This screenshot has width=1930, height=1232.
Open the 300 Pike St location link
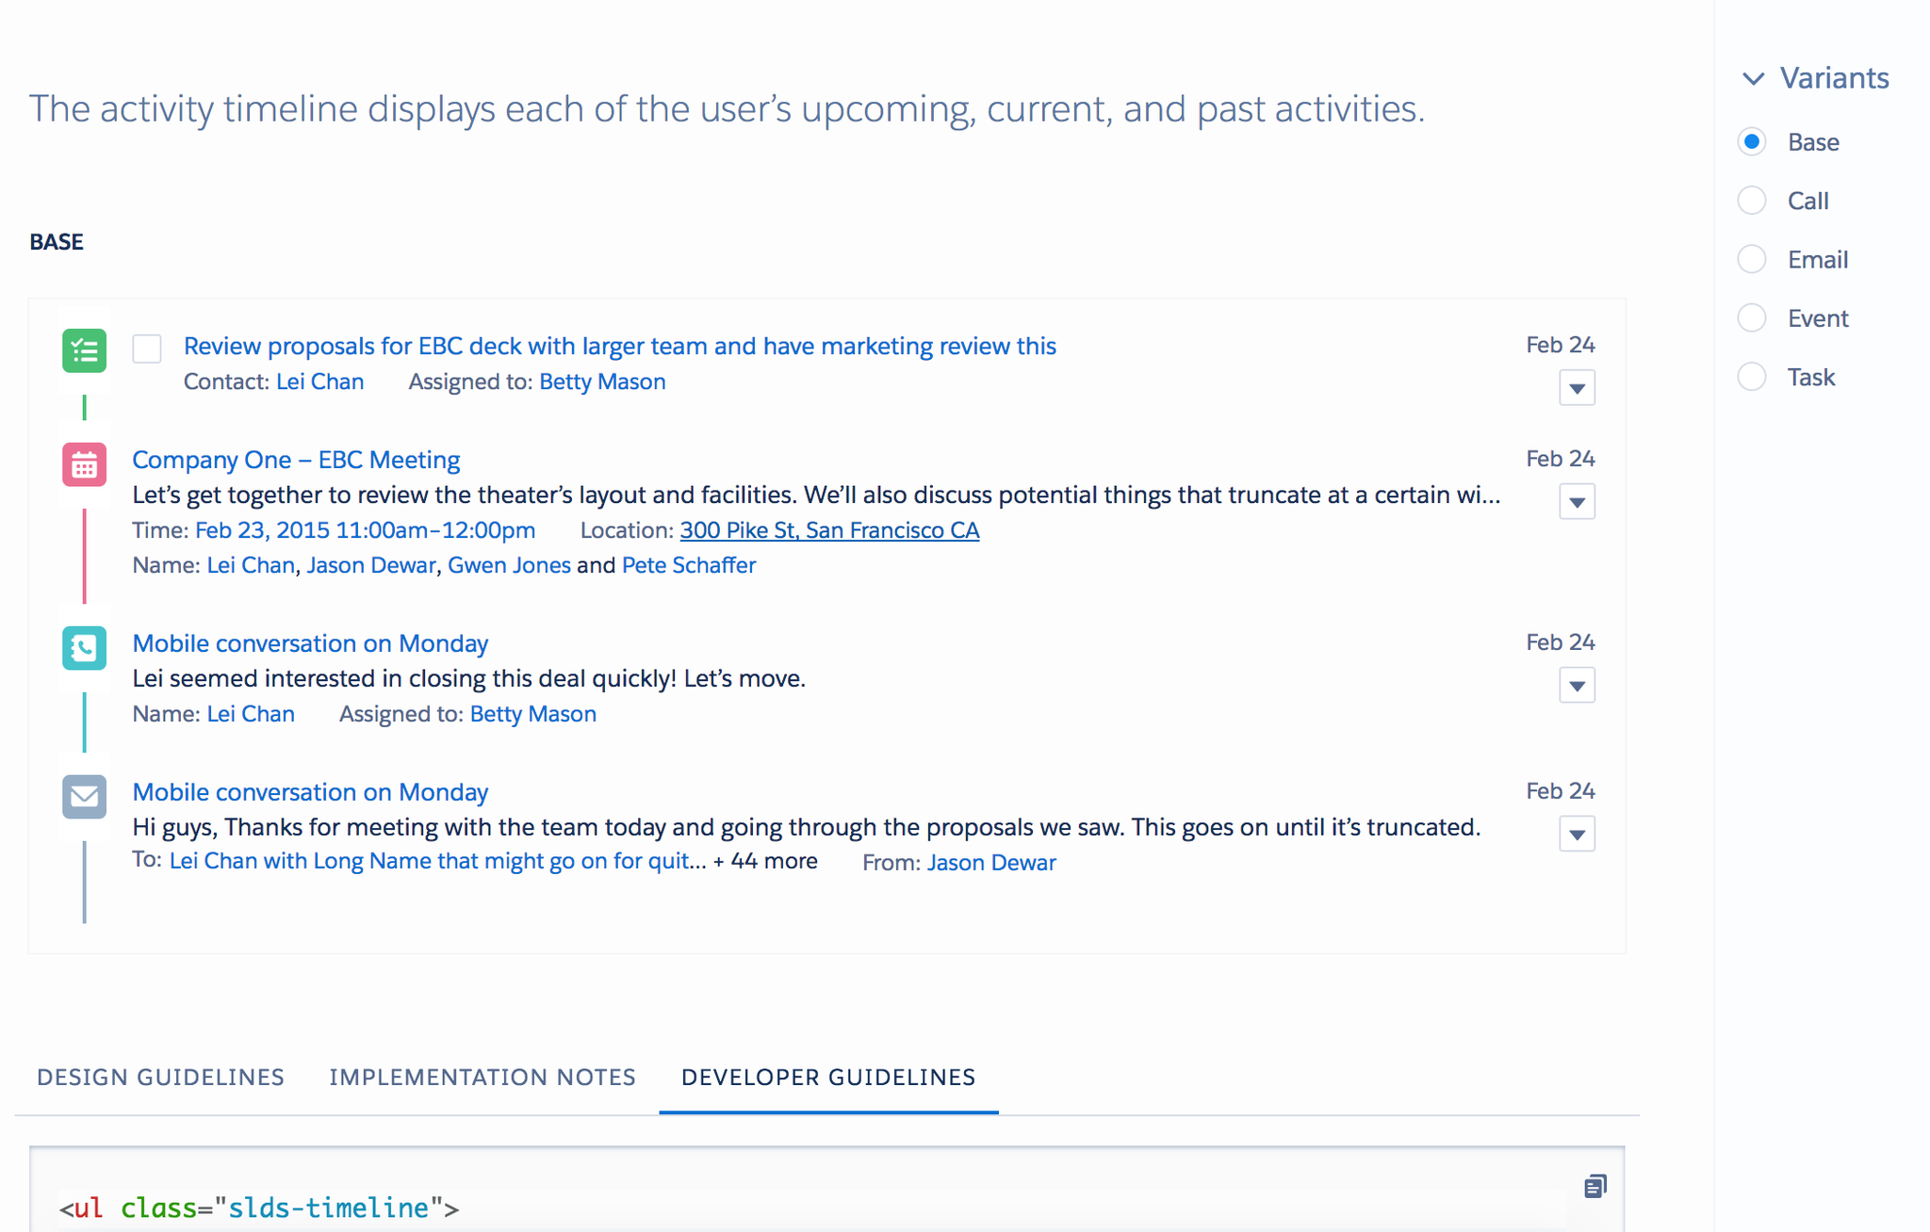(x=829, y=530)
